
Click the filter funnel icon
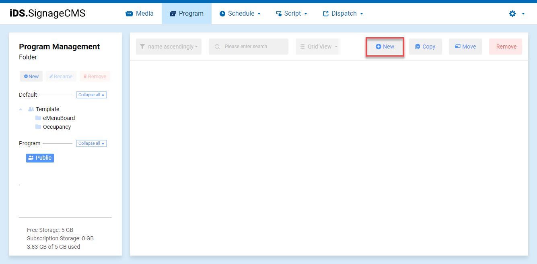coord(142,47)
